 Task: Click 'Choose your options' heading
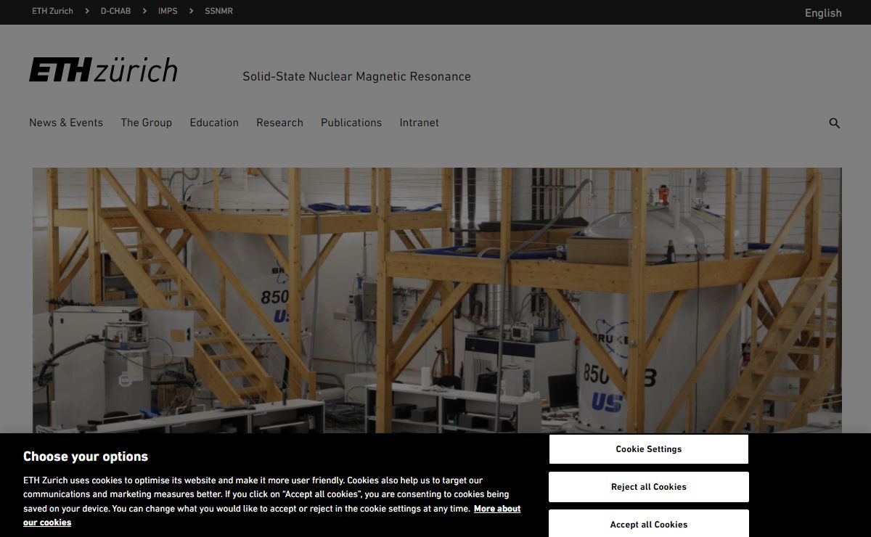click(86, 456)
